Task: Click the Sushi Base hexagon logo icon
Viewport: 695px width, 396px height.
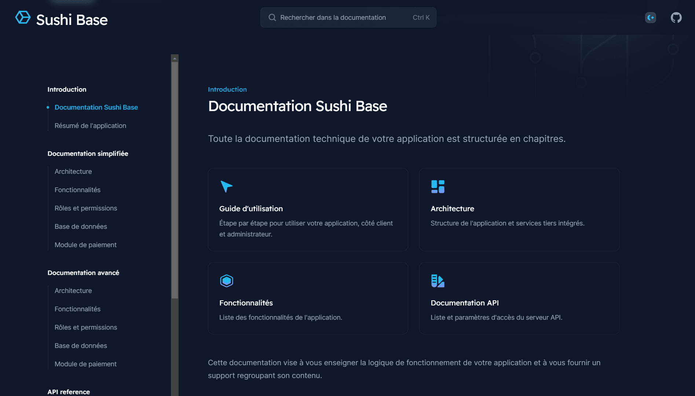Action: click(x=23, y=18)
